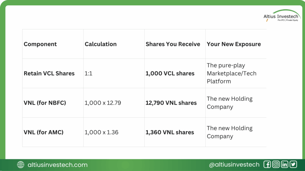Select the VNL (for AMC) row label
The image size is (305, 171).
click(x=44, y=132)
